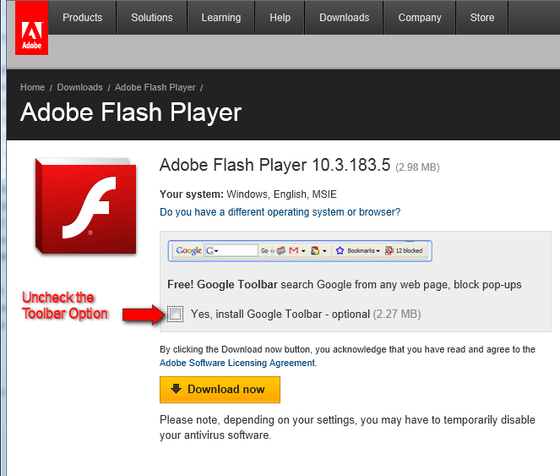Click the red Flash Player box icon
This screenshot has width=560, height=476.
(85, 205)
